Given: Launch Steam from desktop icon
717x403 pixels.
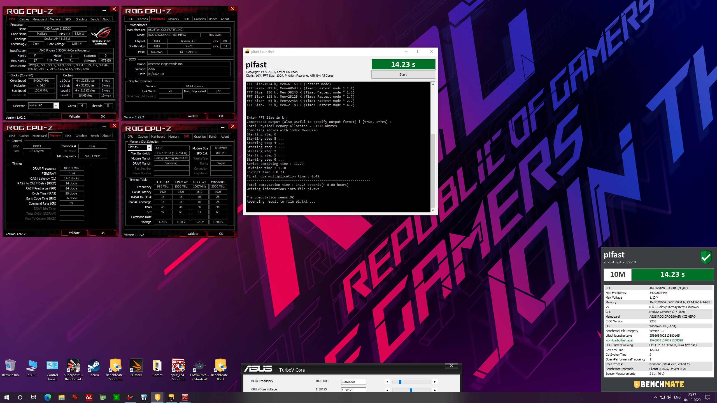Looking at the screenshot, I should coord(94,368).
